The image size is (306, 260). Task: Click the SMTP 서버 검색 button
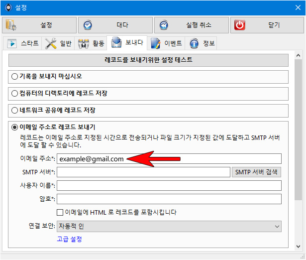[256, 172]
